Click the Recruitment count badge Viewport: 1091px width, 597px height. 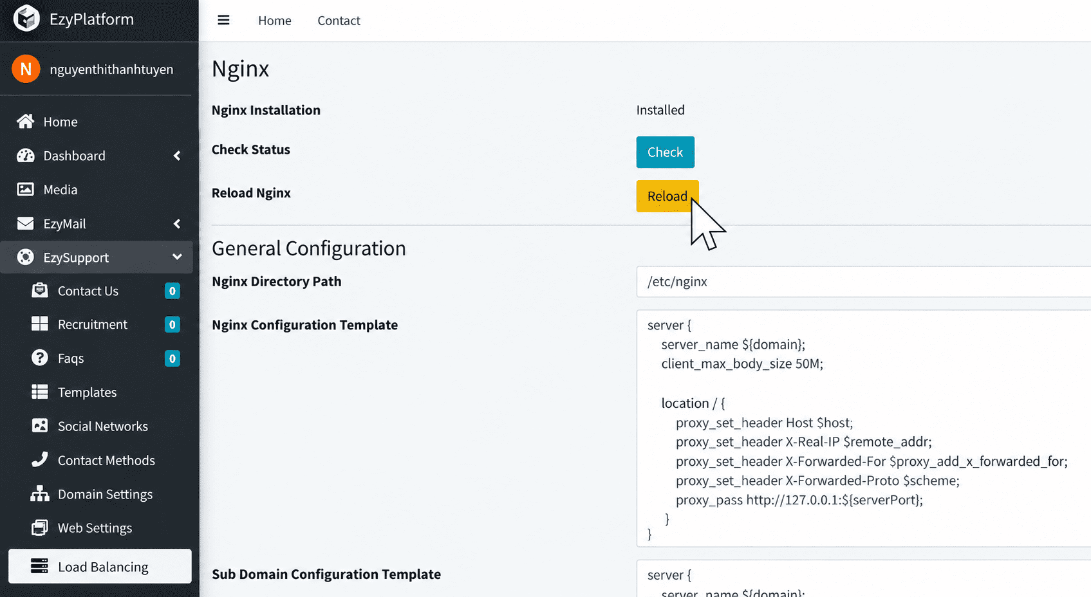(x=172, y=324)
